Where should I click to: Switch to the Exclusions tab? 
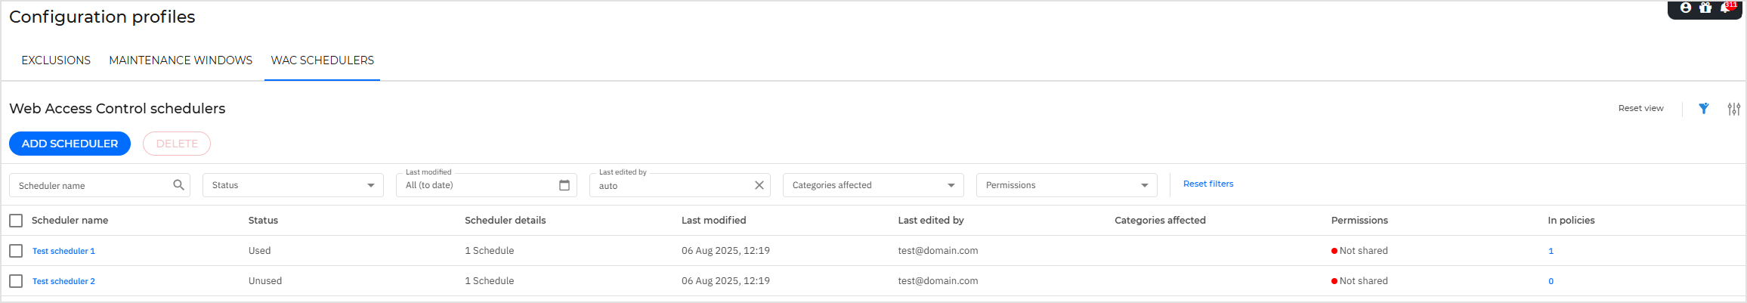(x=56, y=60)
